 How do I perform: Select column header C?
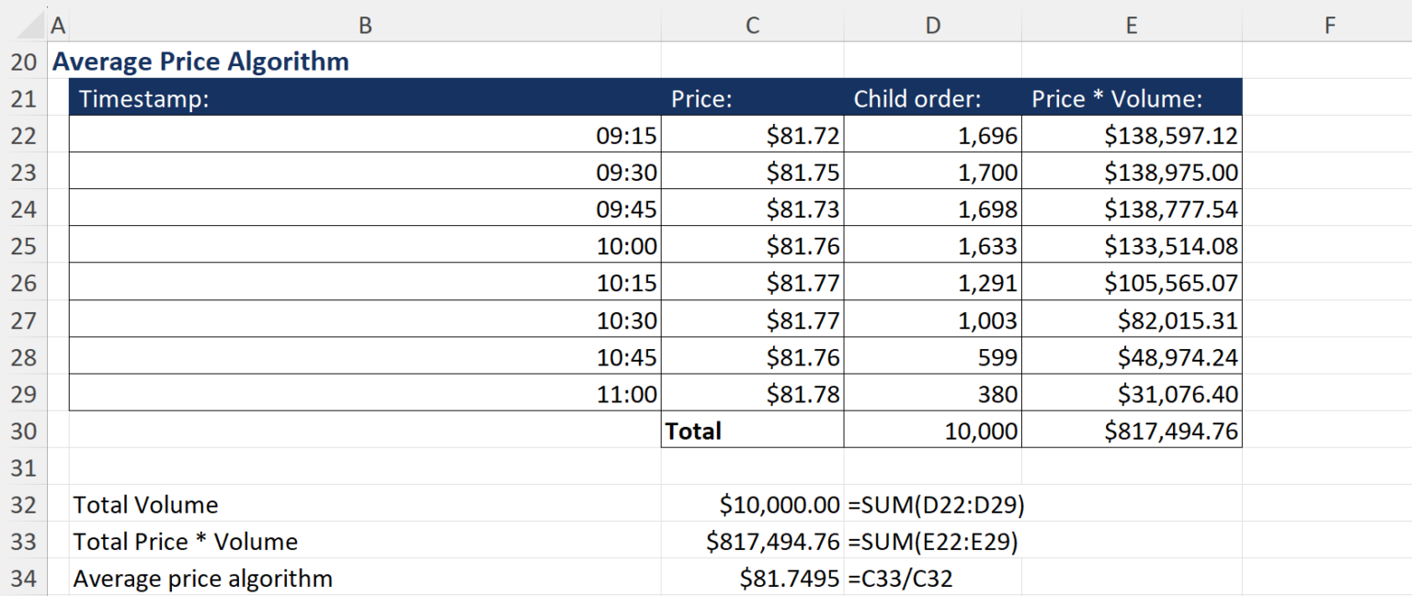point(752,25)
